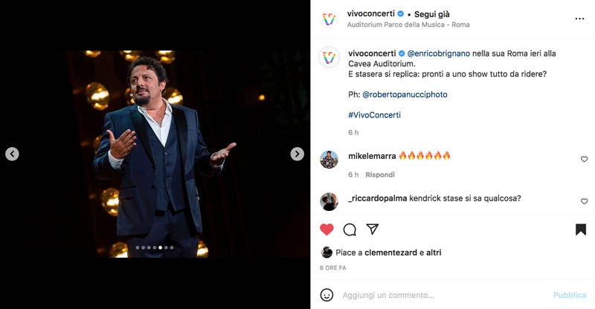Open Auditorium Parco della Musica location
This screenshot has width=595, height=309.
(408, 25)
